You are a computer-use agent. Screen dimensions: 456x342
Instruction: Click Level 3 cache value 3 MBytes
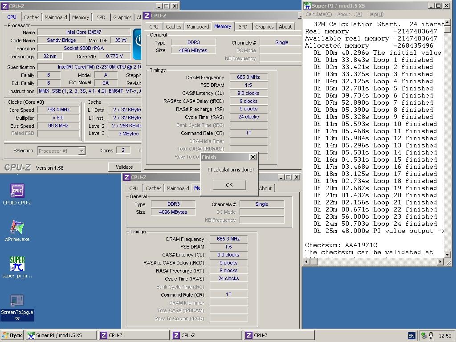[x=126, y=134]
